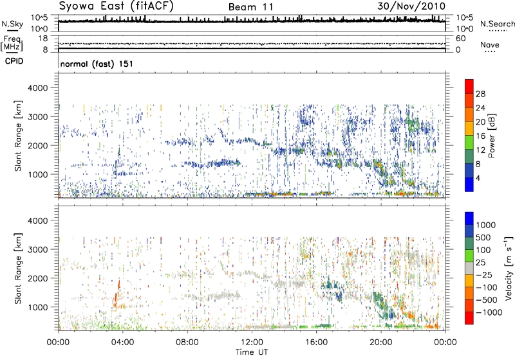The height and width of the screenshot is (356, 515).
Task: Select the 'Freq. [MHz]' axis label
Action: pyautogui.click(x=12, y=44)
